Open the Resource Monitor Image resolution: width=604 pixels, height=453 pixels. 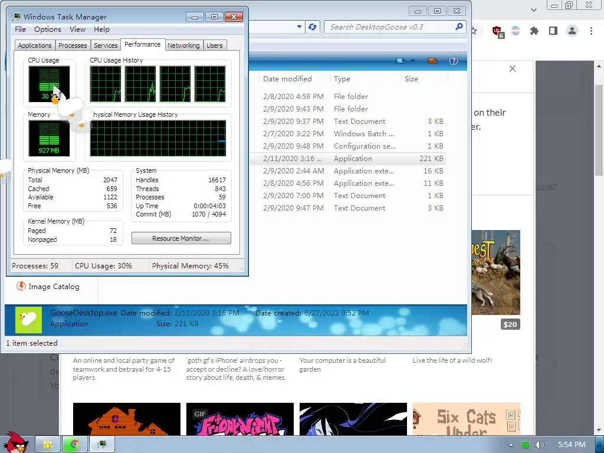(x=181, y=238)
